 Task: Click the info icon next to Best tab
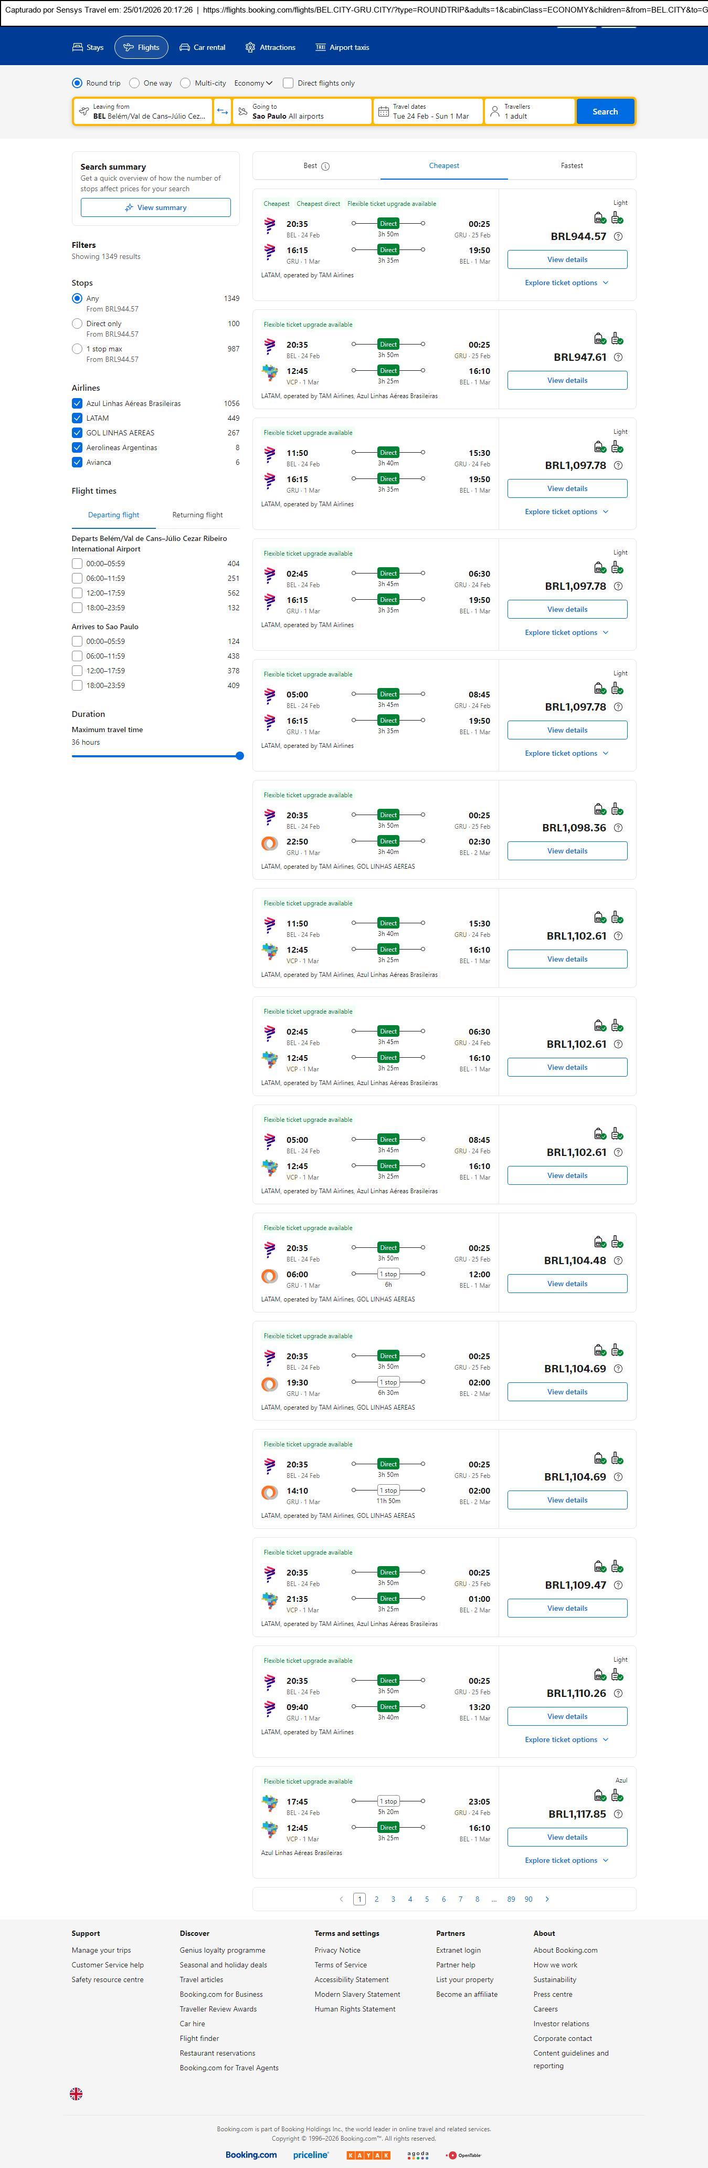(x=325, y=166)
